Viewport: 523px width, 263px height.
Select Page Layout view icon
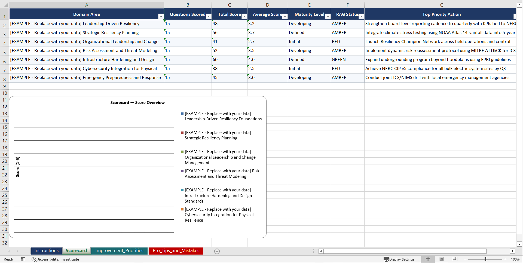pyautogui.click(x=441, y=259)
